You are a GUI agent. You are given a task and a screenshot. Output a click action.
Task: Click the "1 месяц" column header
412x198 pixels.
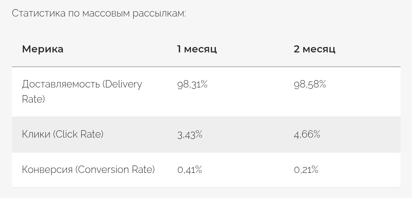pyautogui.click(x=197, y=49)
